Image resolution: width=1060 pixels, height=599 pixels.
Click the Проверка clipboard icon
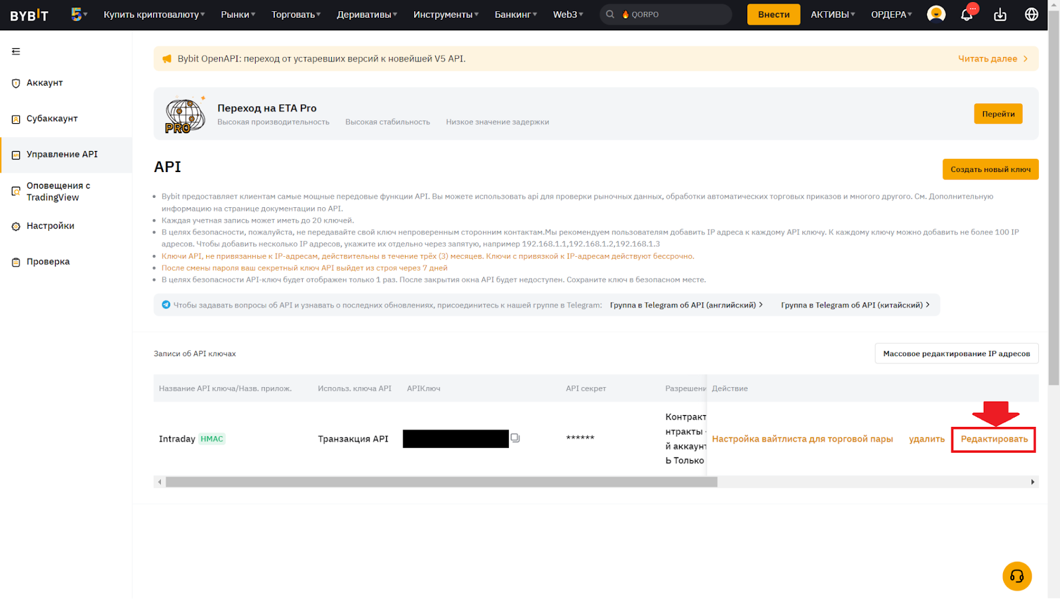click(x=16, y=262)
